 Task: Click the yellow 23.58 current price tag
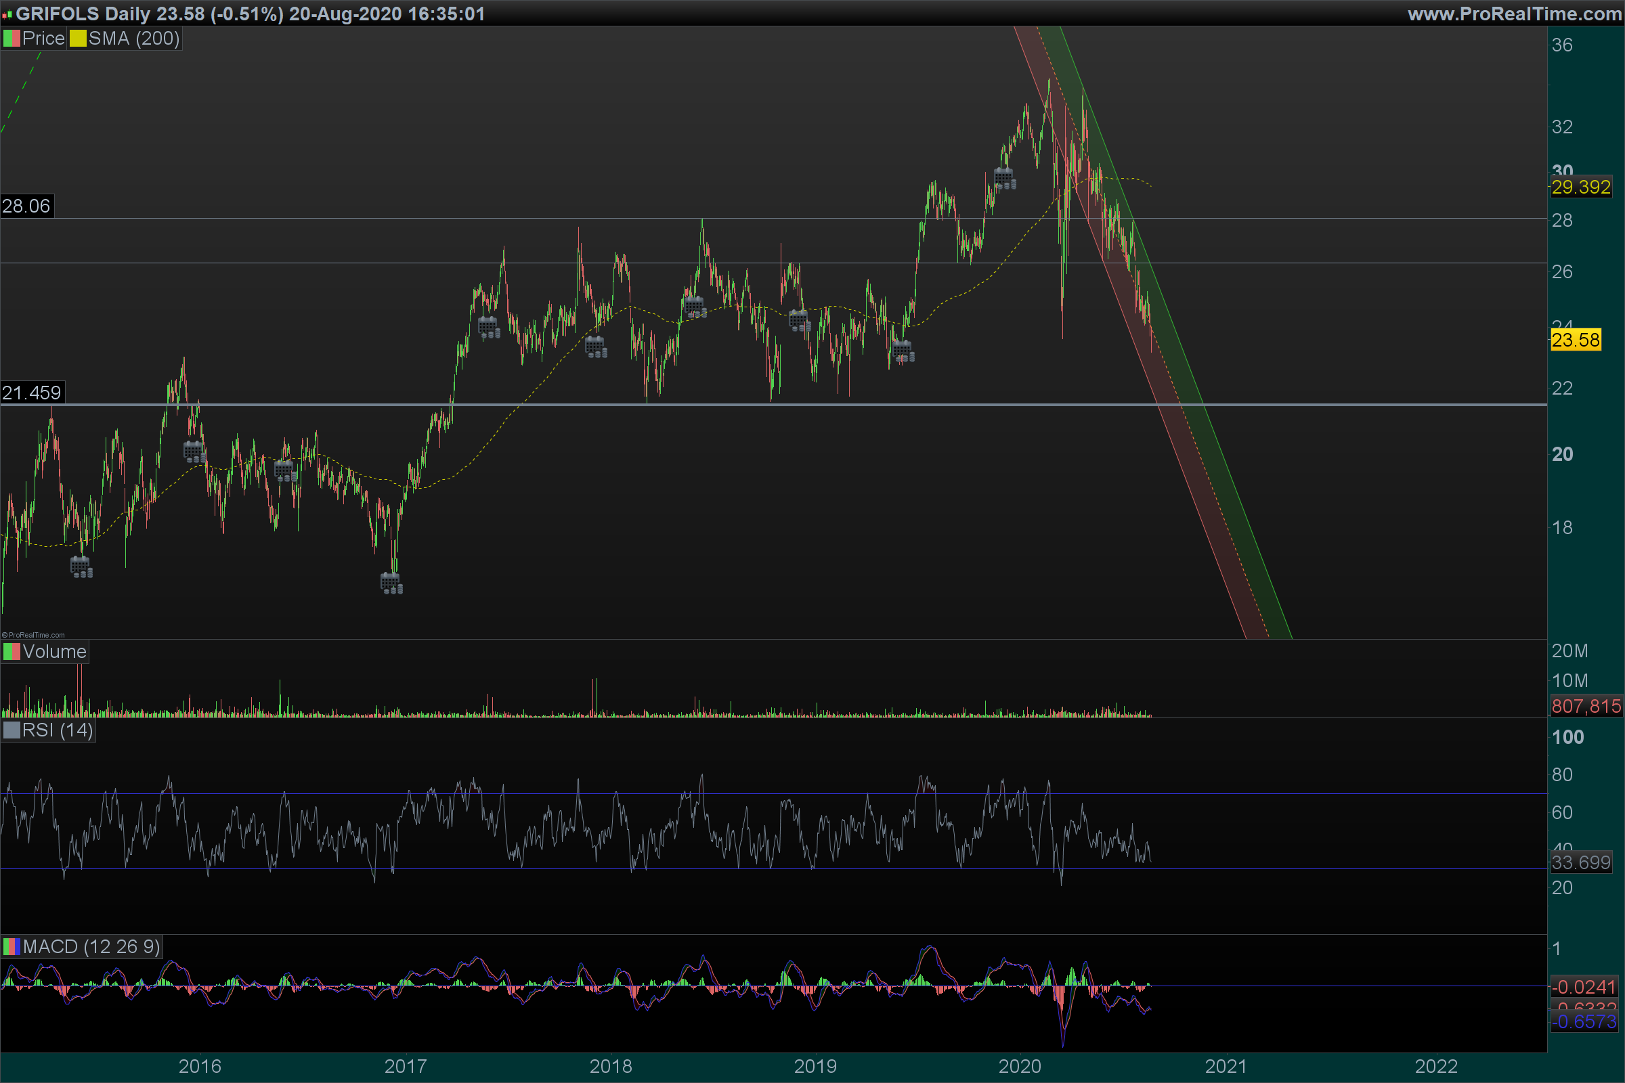(1576, 340)
